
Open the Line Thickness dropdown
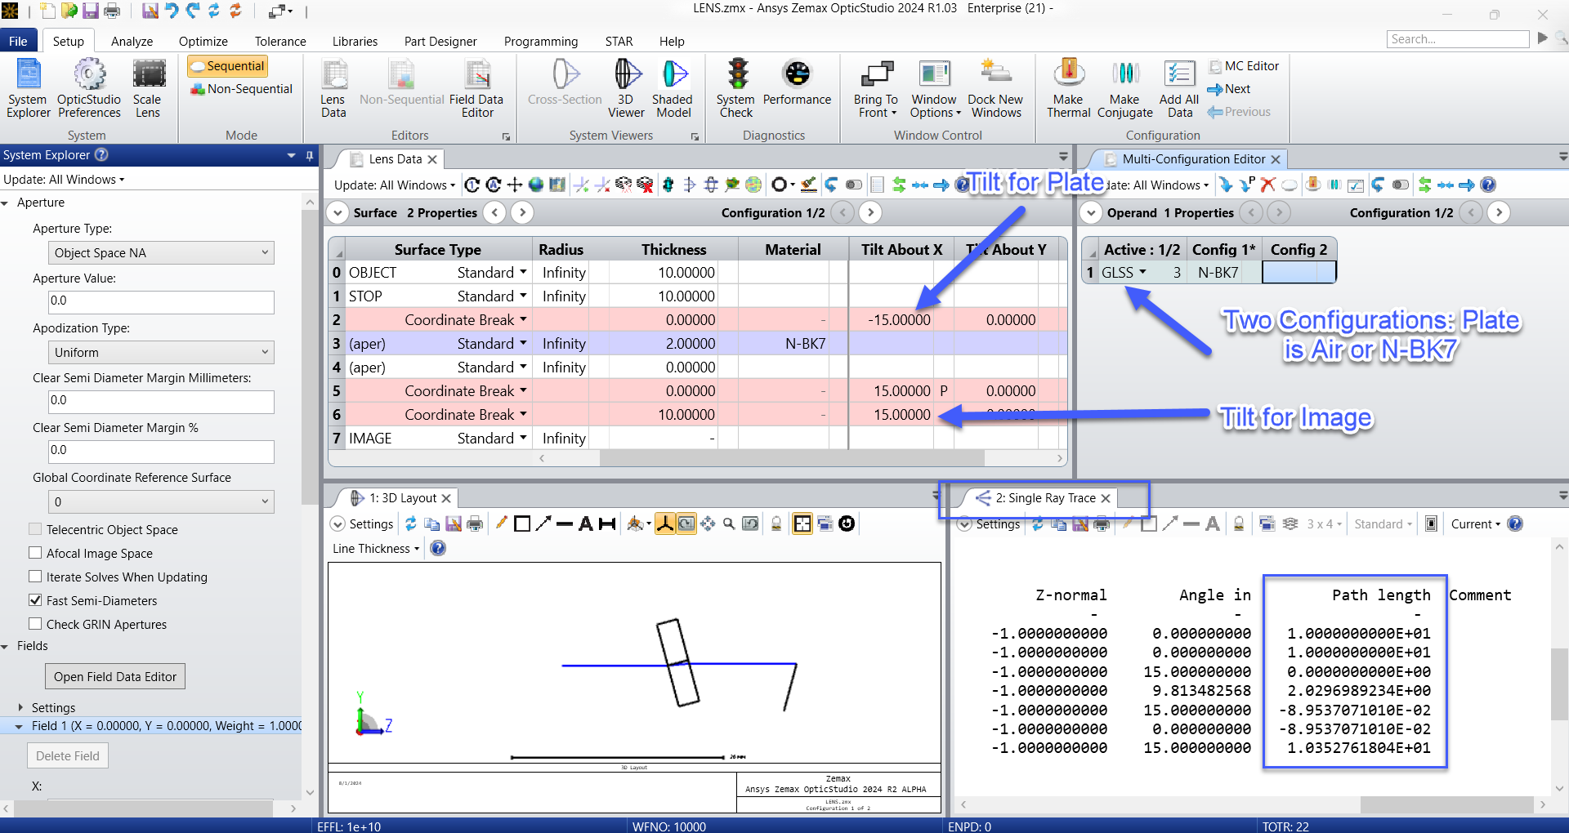(376, 548)
